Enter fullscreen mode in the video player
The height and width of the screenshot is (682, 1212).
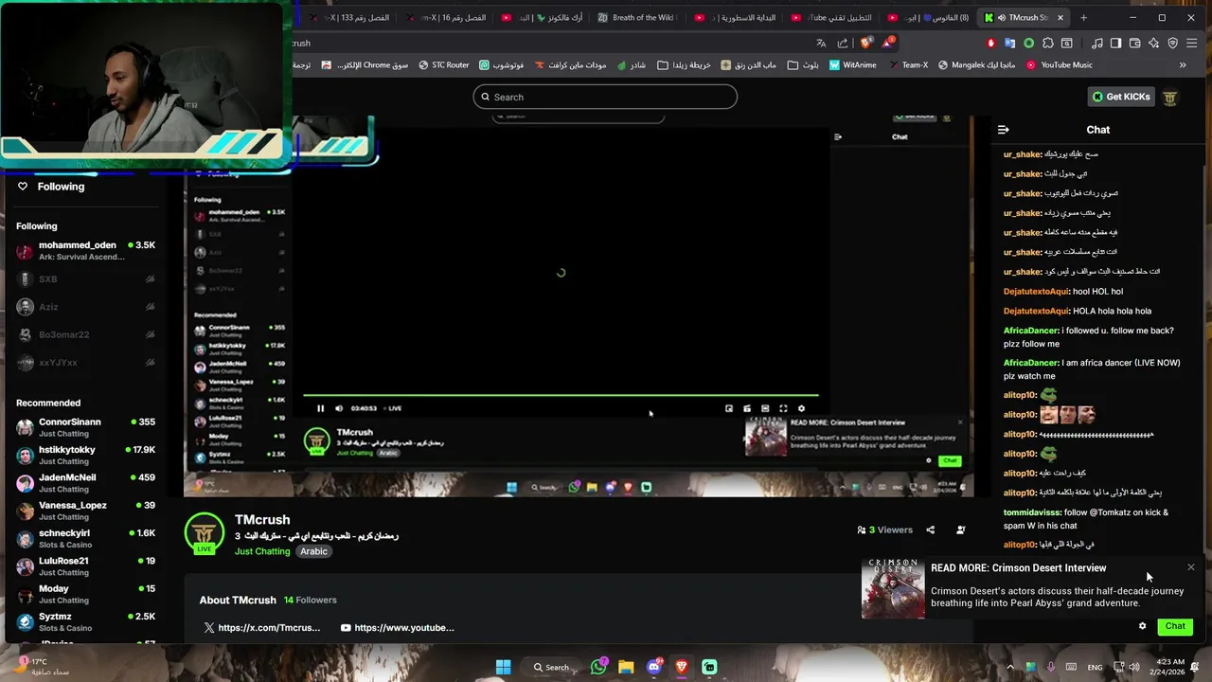pyautogui.click(x=783, y=408)
